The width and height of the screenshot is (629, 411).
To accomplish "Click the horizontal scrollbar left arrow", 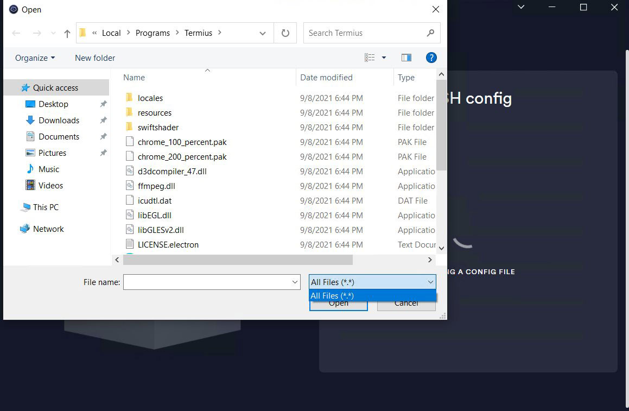I will tap(117, 260).
